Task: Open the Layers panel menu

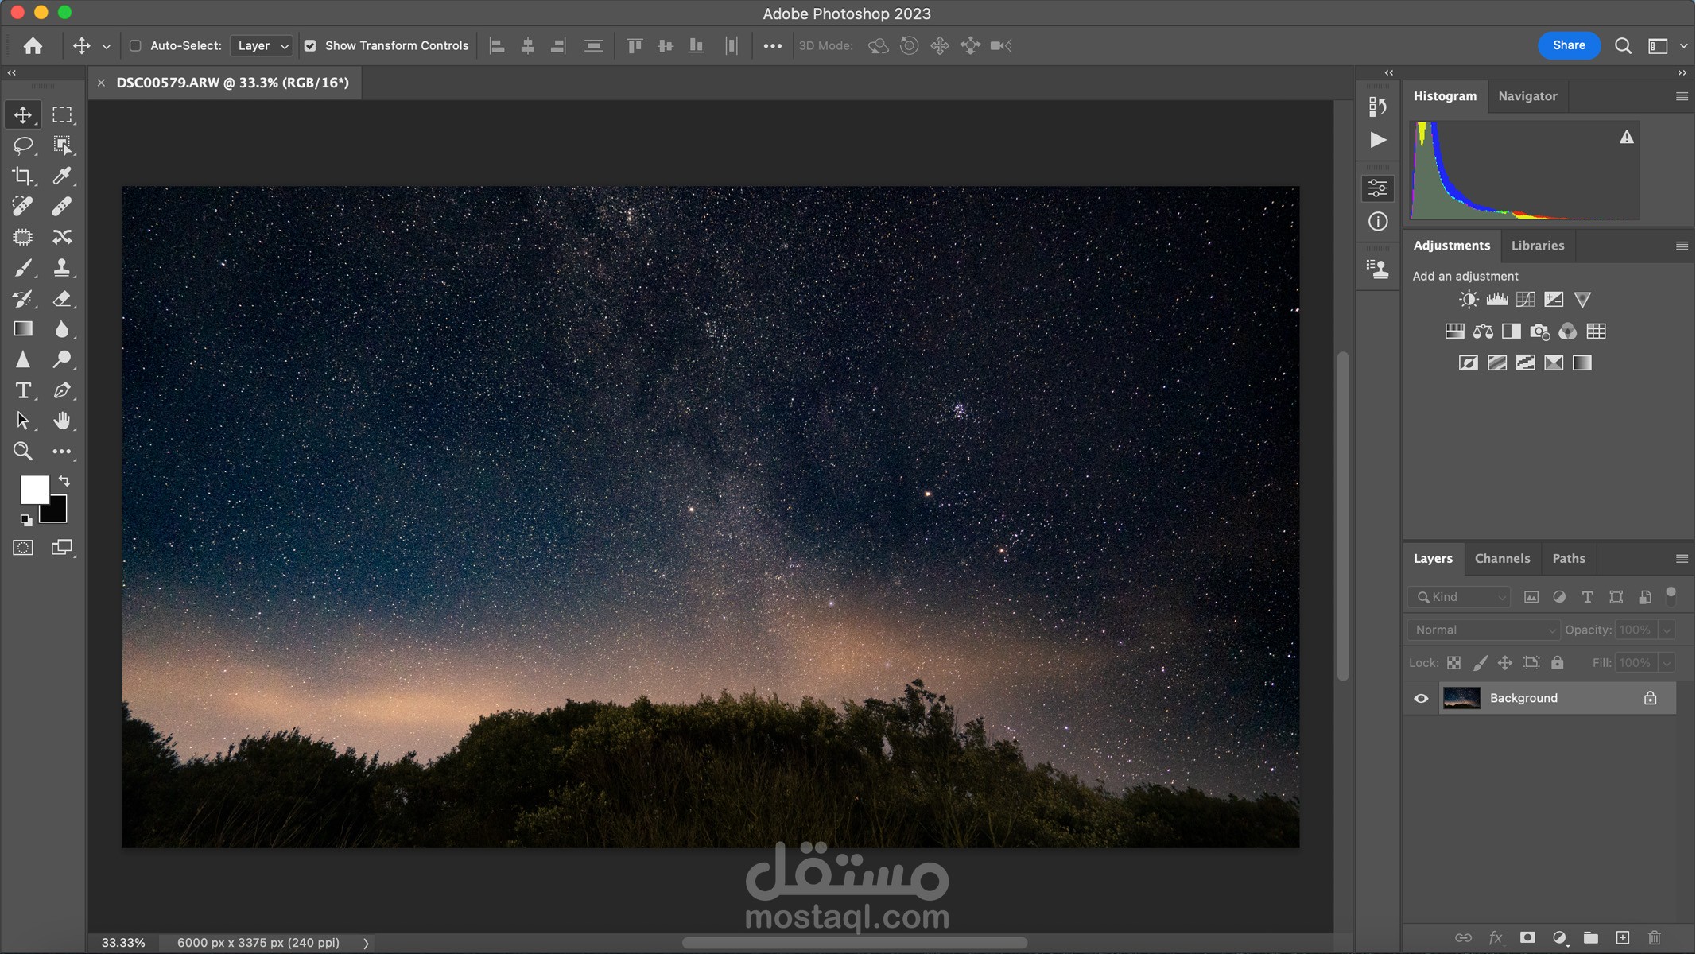Action: 1682,559
